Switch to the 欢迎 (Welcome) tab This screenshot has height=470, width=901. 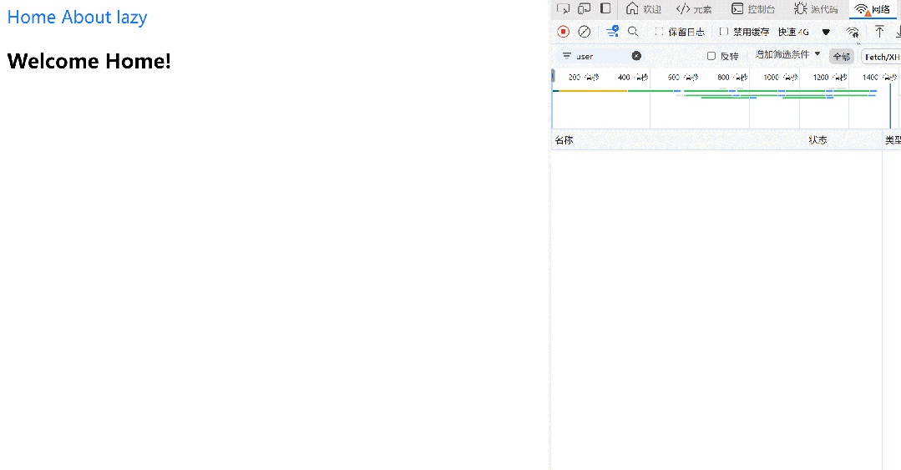[644, 8]
